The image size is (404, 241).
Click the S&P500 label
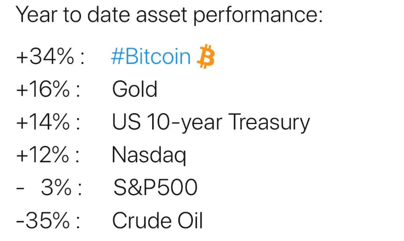click(x=155, y=187)
